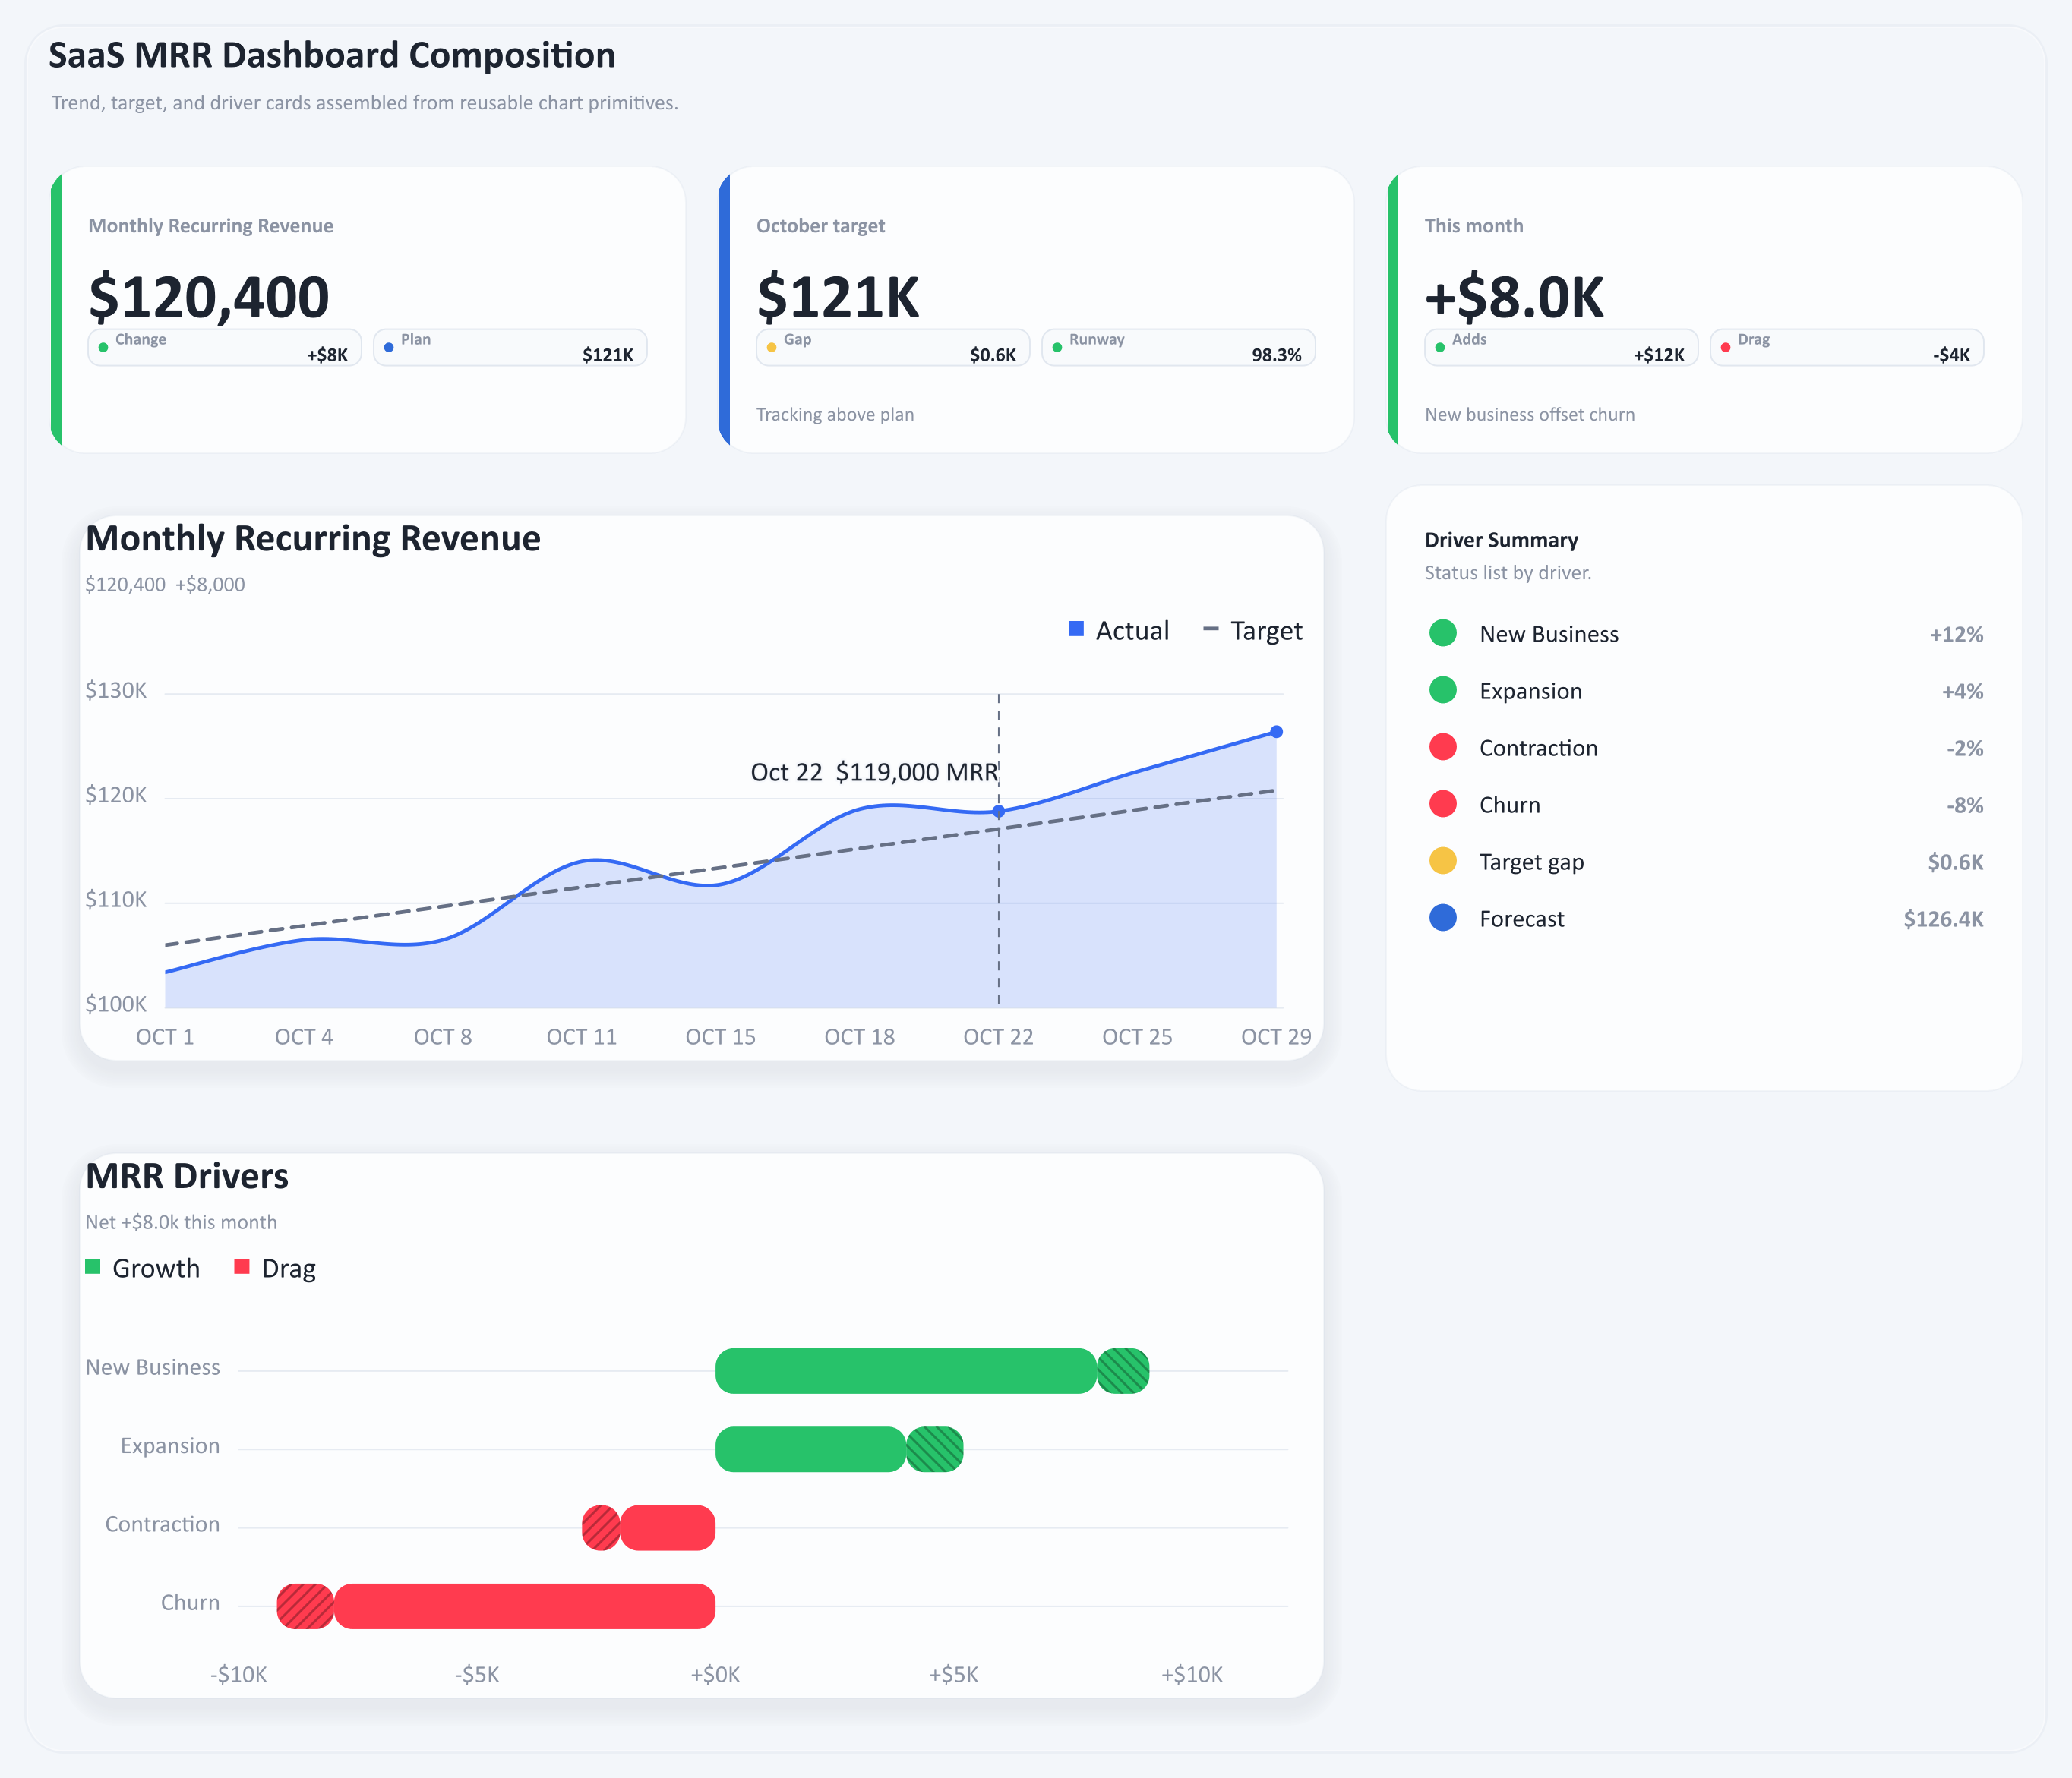Toggle the Target series legend dash
Viewport: 2072px width, 1778px height.
[x=1210, y=629]
